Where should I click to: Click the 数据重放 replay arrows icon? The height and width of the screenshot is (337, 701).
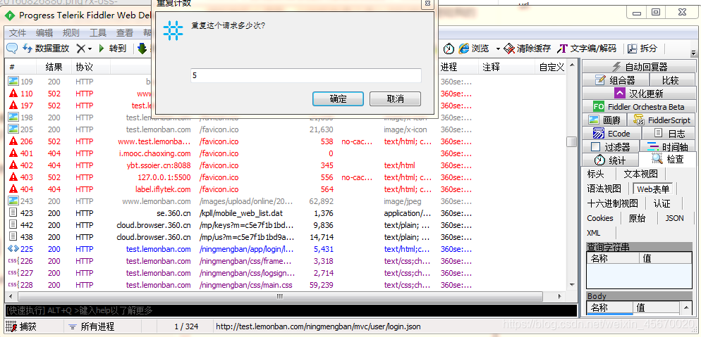point(28,48)
